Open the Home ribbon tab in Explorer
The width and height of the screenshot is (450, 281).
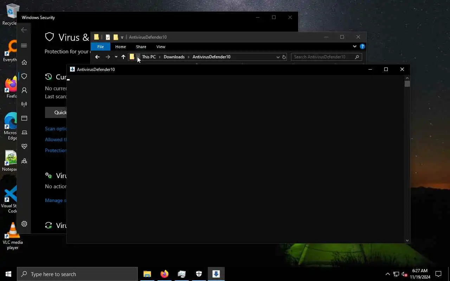pos(121,47)
